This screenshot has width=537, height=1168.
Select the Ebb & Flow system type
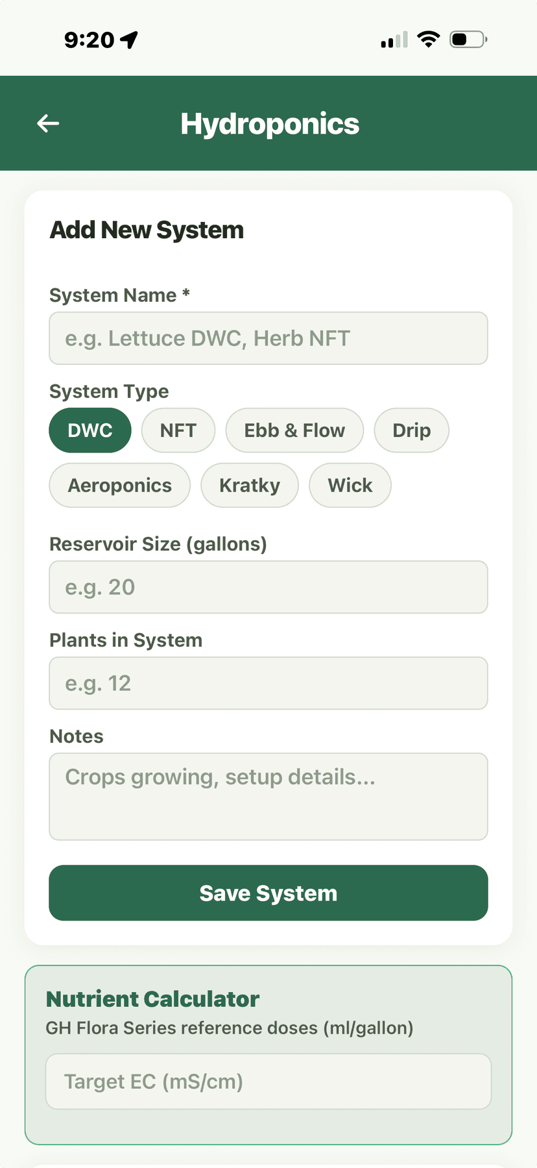coord(294,430)
